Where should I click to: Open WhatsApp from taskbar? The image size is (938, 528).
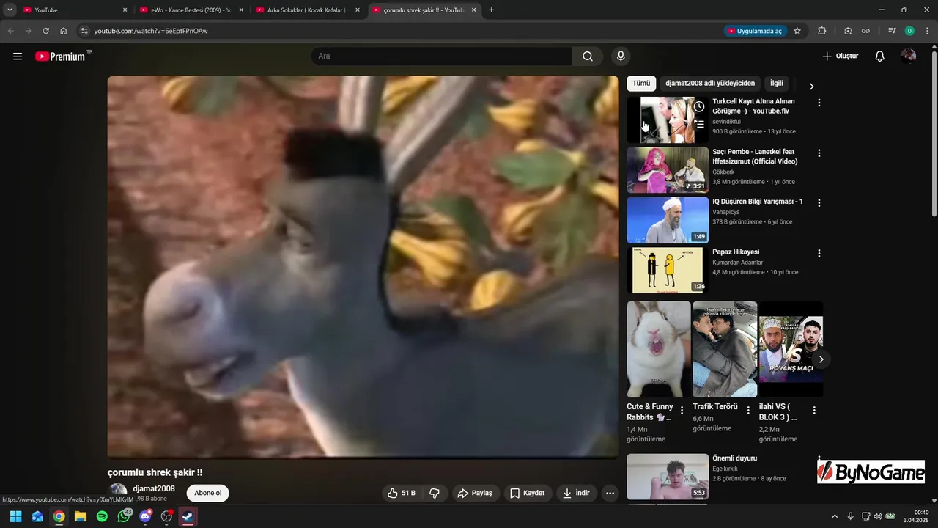pos(124,516)
